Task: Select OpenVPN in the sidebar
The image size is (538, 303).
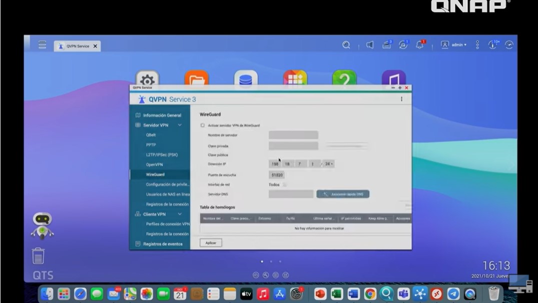Action: (x=155, y=164)
